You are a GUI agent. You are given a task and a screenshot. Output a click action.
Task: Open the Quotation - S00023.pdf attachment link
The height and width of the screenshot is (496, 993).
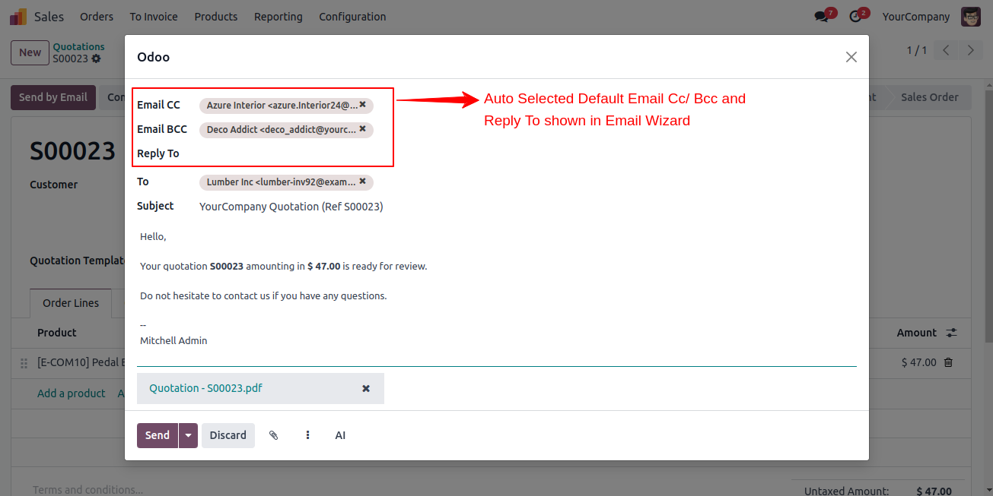click(206, 388)
